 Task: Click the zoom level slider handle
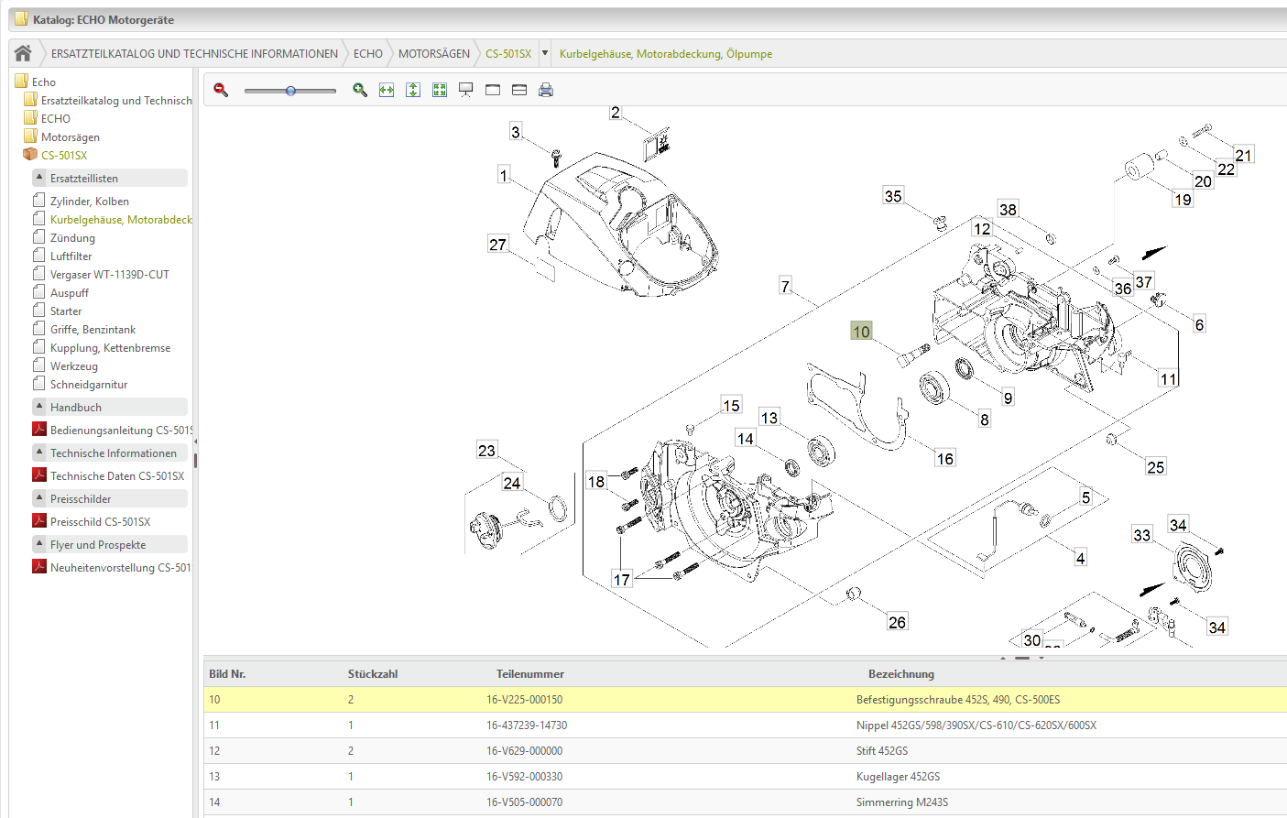point(290,91)
